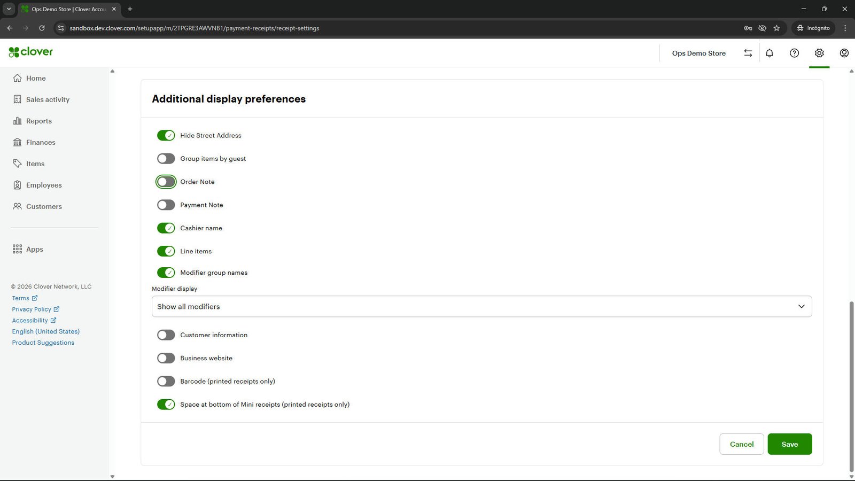Turn on the Order Note toggle
This screenshot has width=855, height=481.
pos(166,182)
